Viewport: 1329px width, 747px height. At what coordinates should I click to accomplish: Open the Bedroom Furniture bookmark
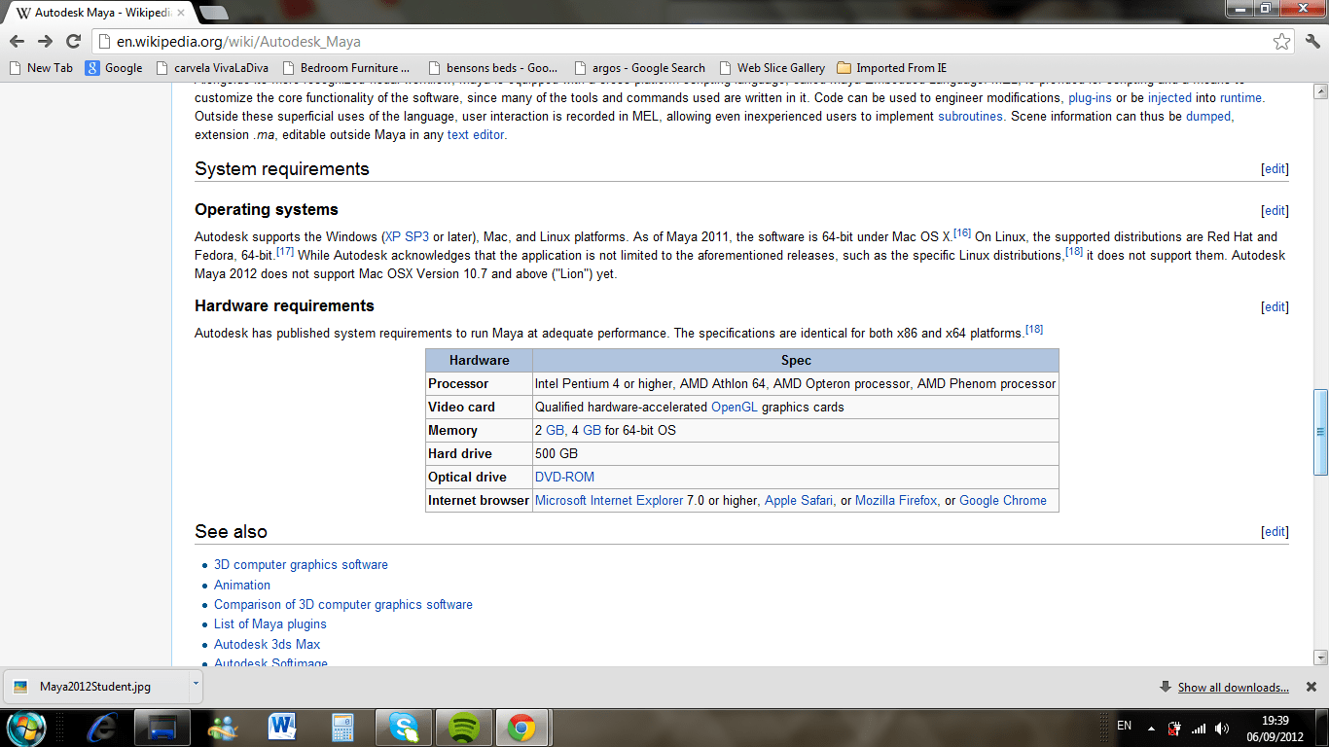click(x=345, y=68)
